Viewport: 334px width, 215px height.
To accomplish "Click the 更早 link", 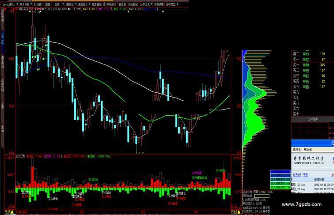I will click(x=306, y=174).
